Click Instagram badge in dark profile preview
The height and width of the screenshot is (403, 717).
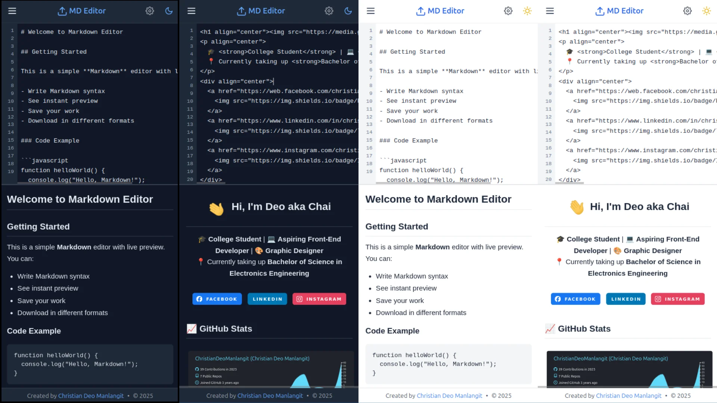click(319, 299)
